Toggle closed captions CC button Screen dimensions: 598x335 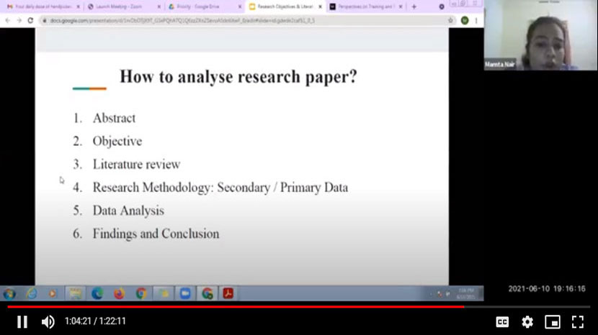coord(502,322)
